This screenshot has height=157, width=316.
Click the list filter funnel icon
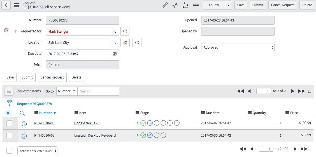[x=10, y=103]
